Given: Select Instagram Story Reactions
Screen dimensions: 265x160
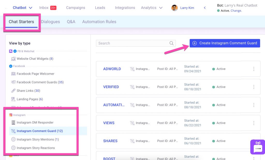Looking at the screenshot, I should tap(36, 148).
